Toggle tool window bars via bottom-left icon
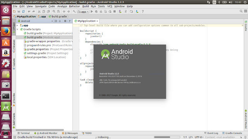The width and height of the screenshot is (248, 139). pyautogui.click(x=14, y=137)
